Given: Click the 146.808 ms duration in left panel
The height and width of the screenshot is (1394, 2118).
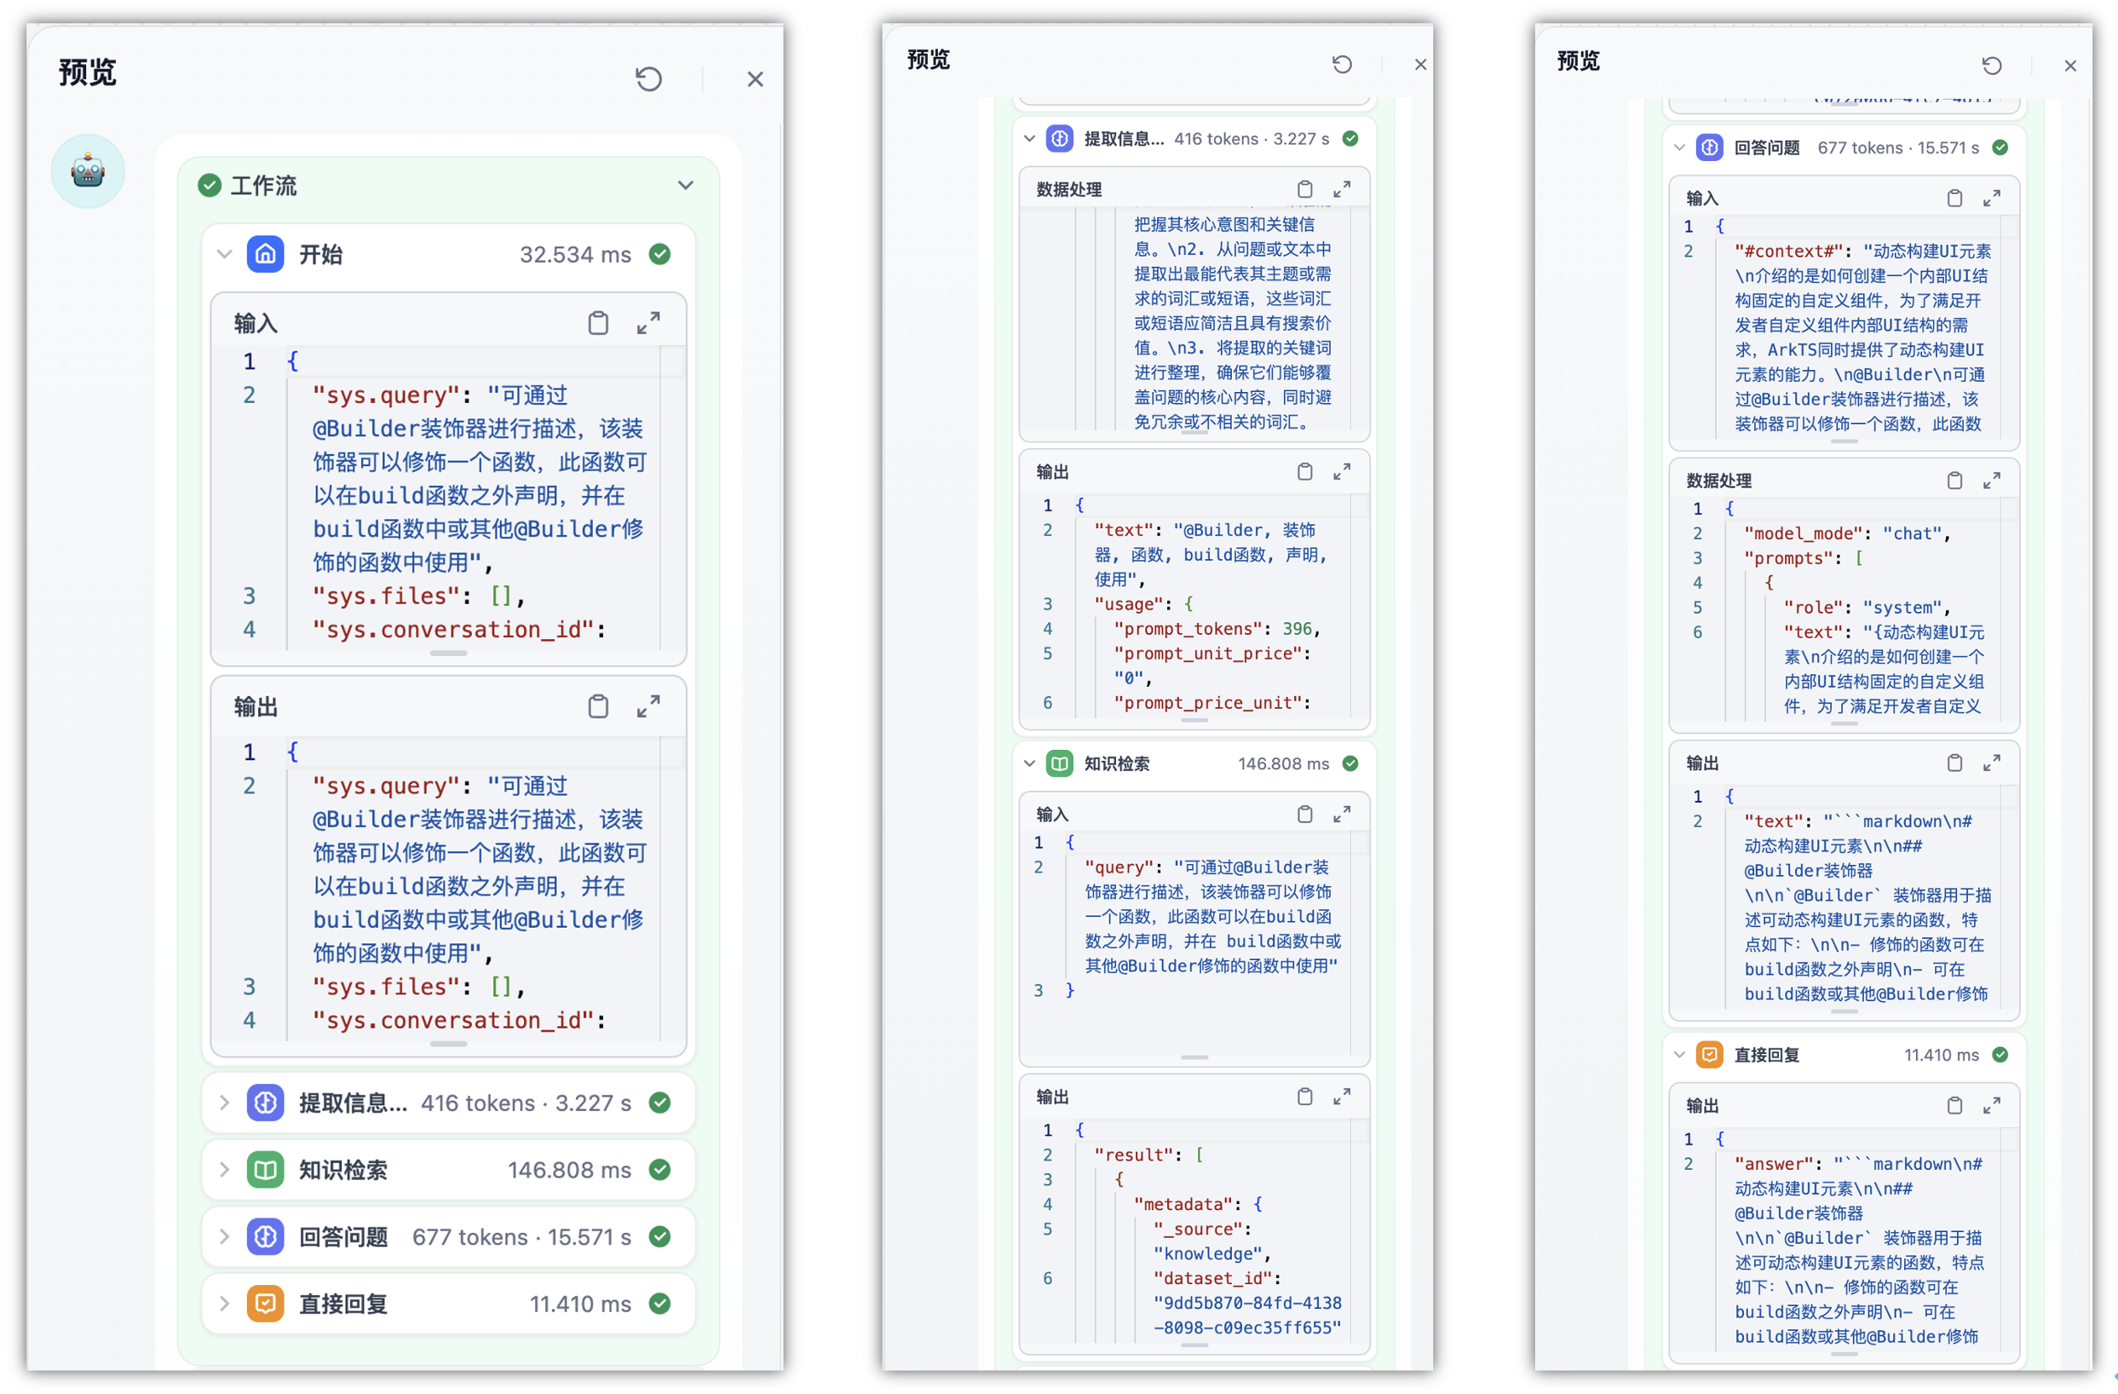Looking at the screenshot, I should [x=570, y=1170].
